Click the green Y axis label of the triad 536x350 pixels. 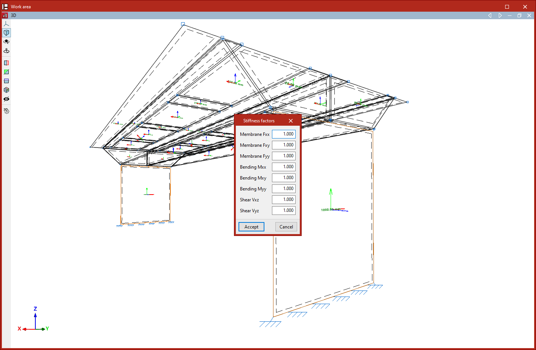[x=47, y=329]
